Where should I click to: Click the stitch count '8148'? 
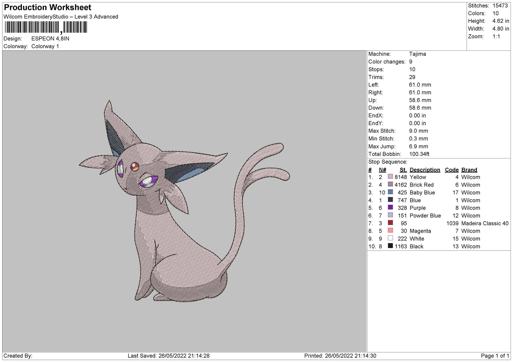coord(401,177)
